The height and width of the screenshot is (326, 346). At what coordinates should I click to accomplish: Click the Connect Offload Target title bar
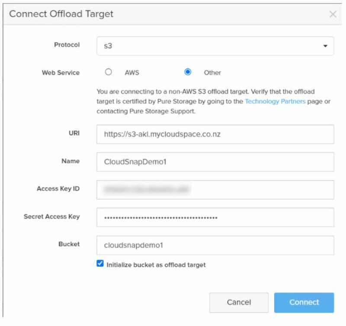tap(172, 14)
